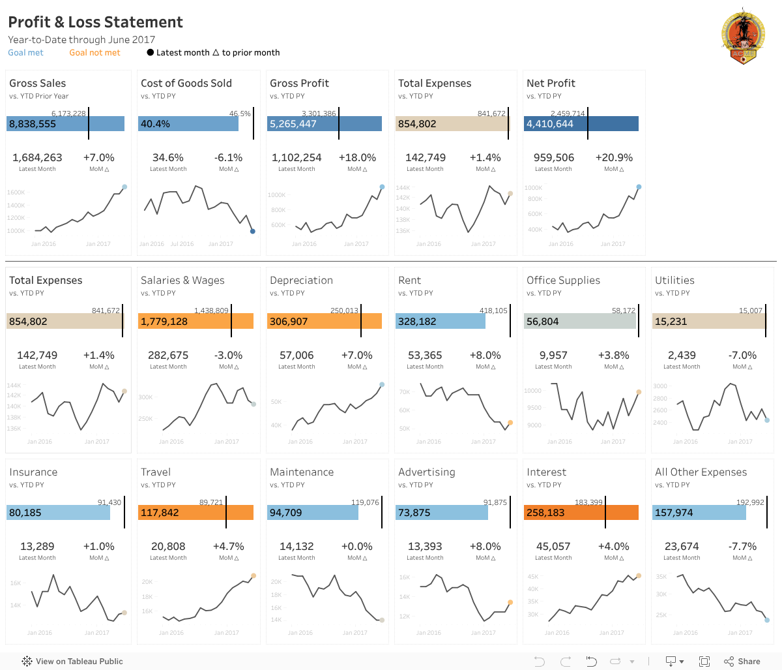Viewport: 782px width, 670px height.
Task: Click the Travel sparkline end dot
Action: coord(253,575)
